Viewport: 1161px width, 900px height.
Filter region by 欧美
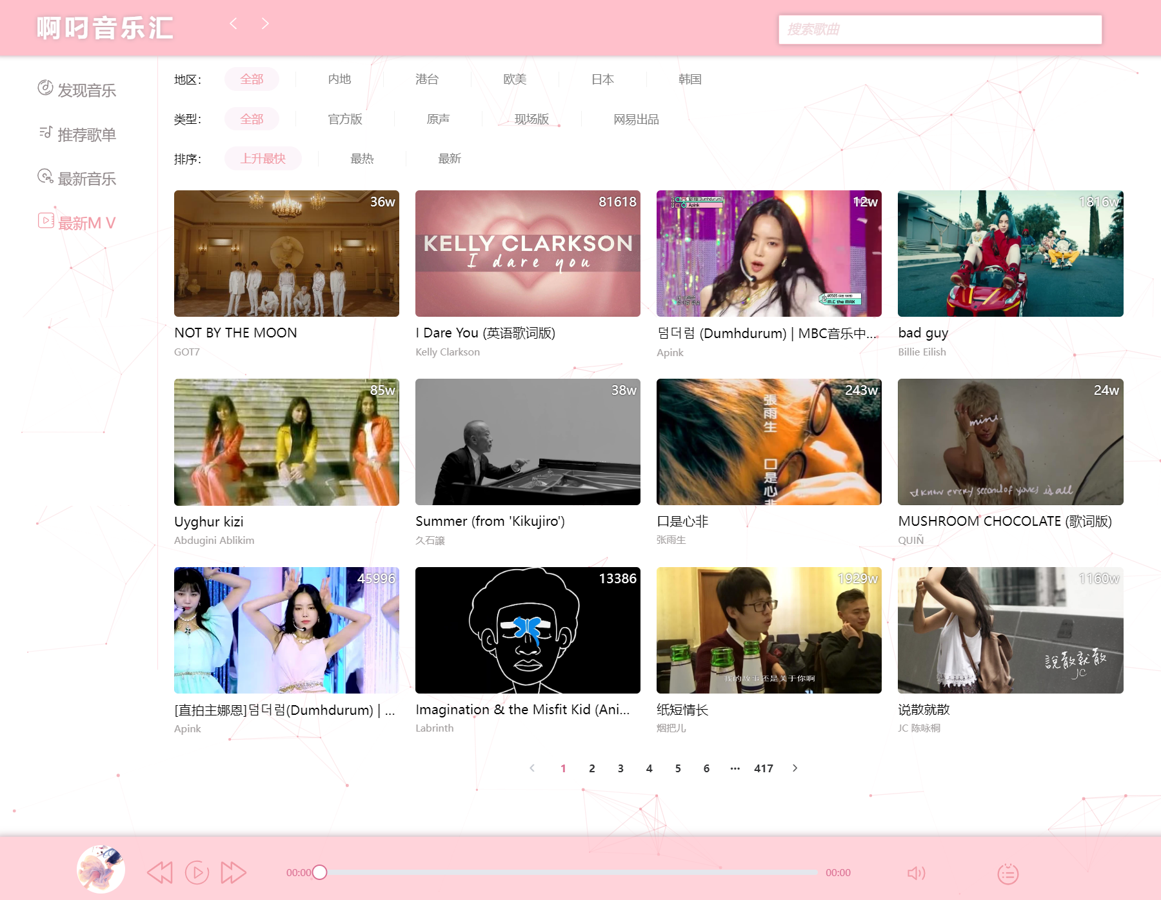(x=515, y=79)
